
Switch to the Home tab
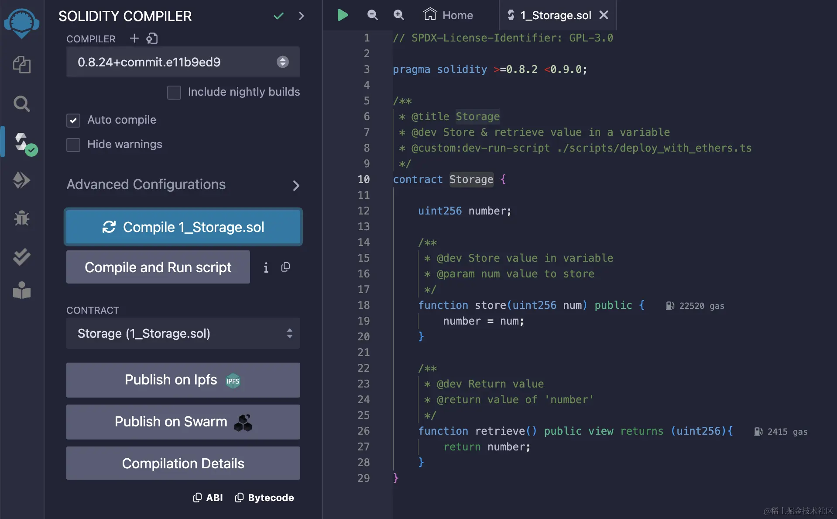(x=448, y=15)
